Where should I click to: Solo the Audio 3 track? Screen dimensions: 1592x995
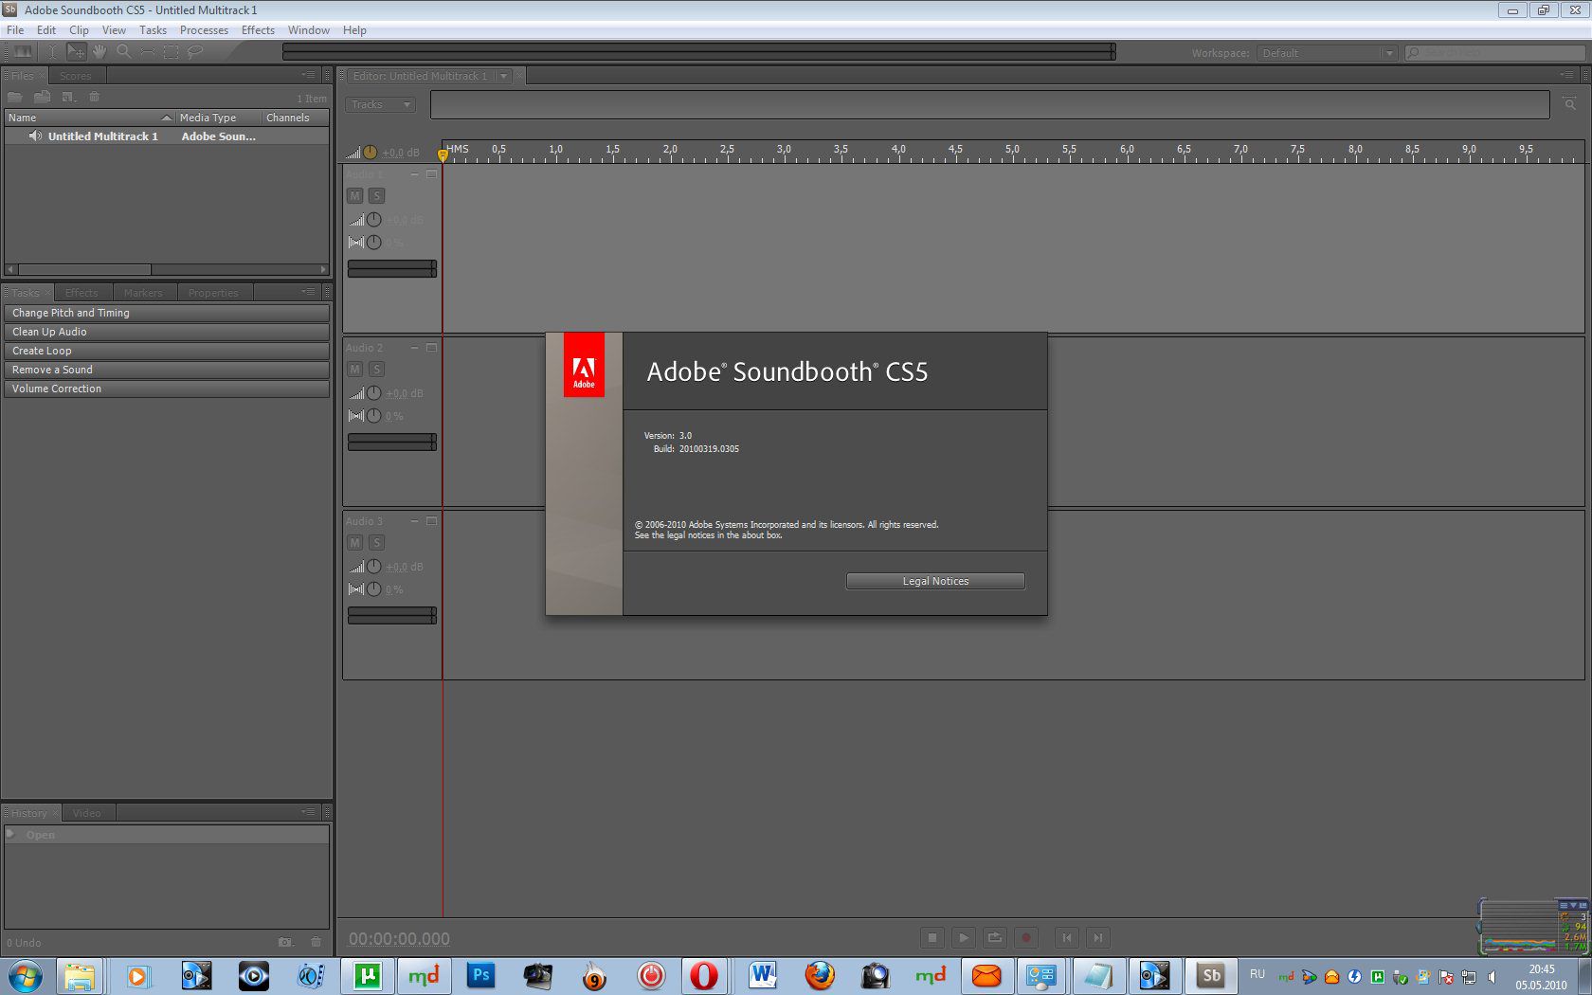376,543
